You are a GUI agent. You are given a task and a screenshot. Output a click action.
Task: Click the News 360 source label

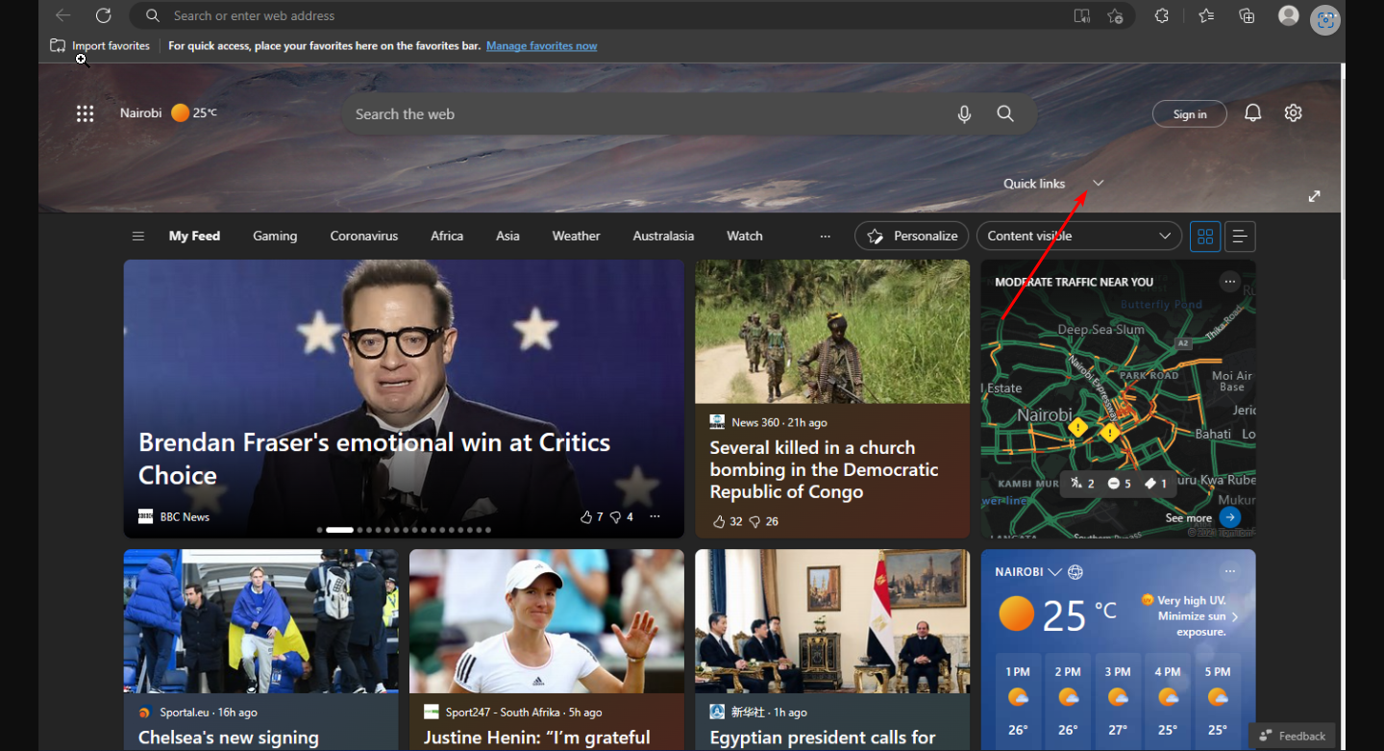coord(755,422)
